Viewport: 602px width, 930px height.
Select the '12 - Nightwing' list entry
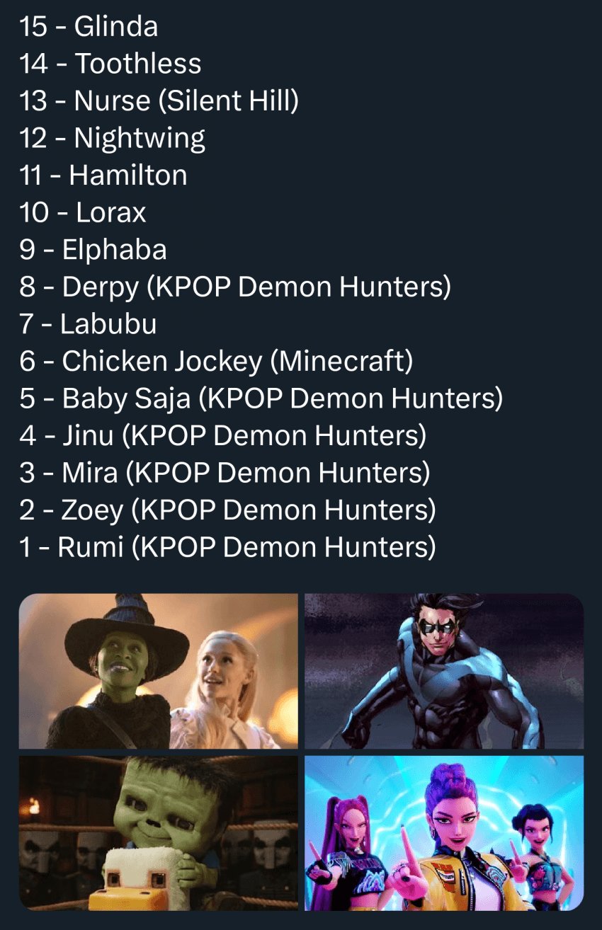[x=112, y=138]
